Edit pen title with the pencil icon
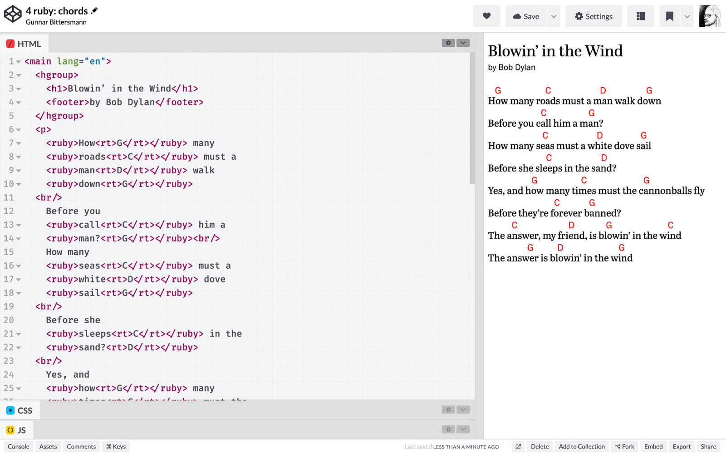 point(94,10)
